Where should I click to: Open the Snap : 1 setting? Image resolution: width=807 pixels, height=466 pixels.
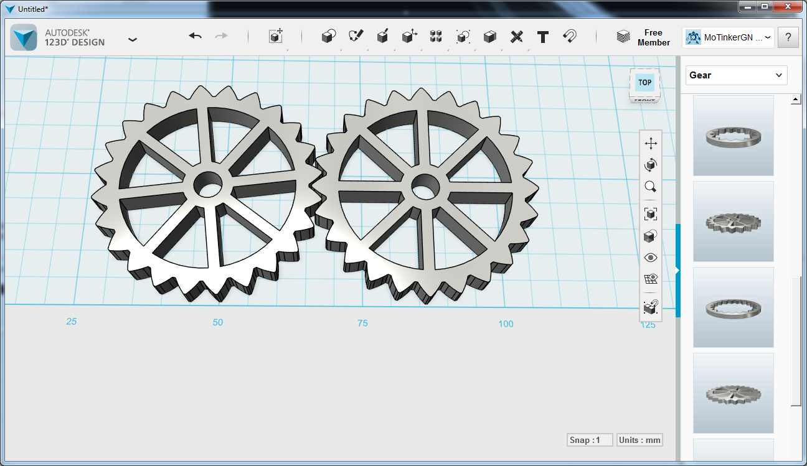point(590,440)
